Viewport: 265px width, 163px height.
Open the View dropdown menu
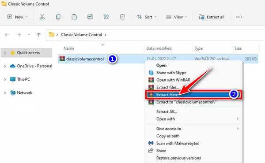click(176, 17)
